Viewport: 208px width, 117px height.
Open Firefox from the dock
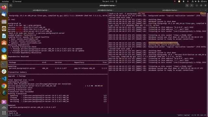pos(4,7)
